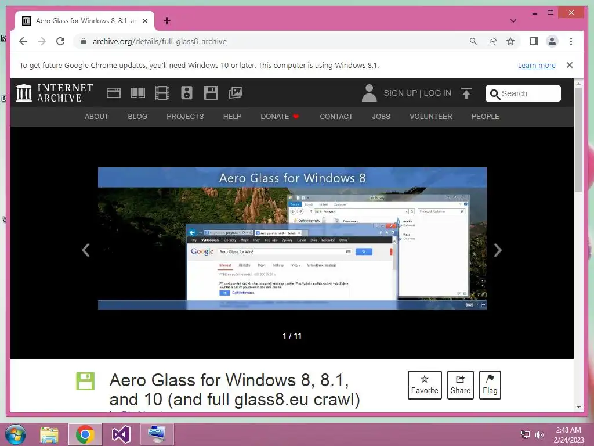Screen dimensions: 594x446
Task: Reload the page in Chrome
Action: click(60, 41)
